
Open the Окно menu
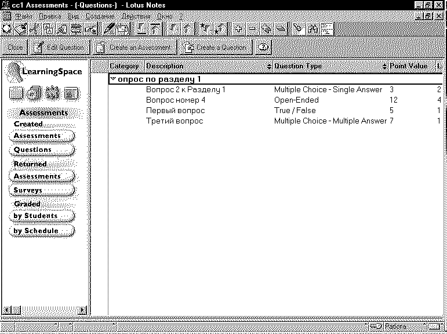(165, 16)
